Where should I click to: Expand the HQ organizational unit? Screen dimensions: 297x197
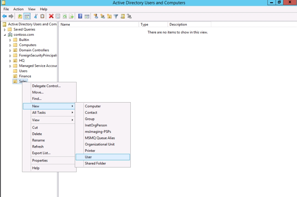coord(10,61)
